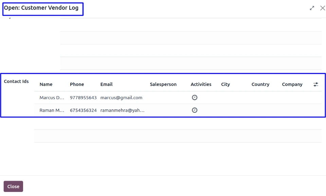Viewport: 326px width, 196px height.
Task: Click the Country column header
Action: (260, 85)
